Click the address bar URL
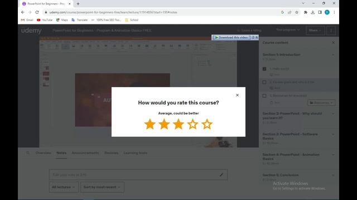The image size is (357, 200). (x=113, y=12)
